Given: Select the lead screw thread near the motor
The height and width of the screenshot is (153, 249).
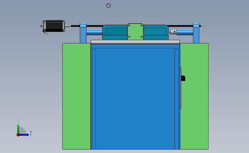Looking at the screenshot, I should [75, 26].
